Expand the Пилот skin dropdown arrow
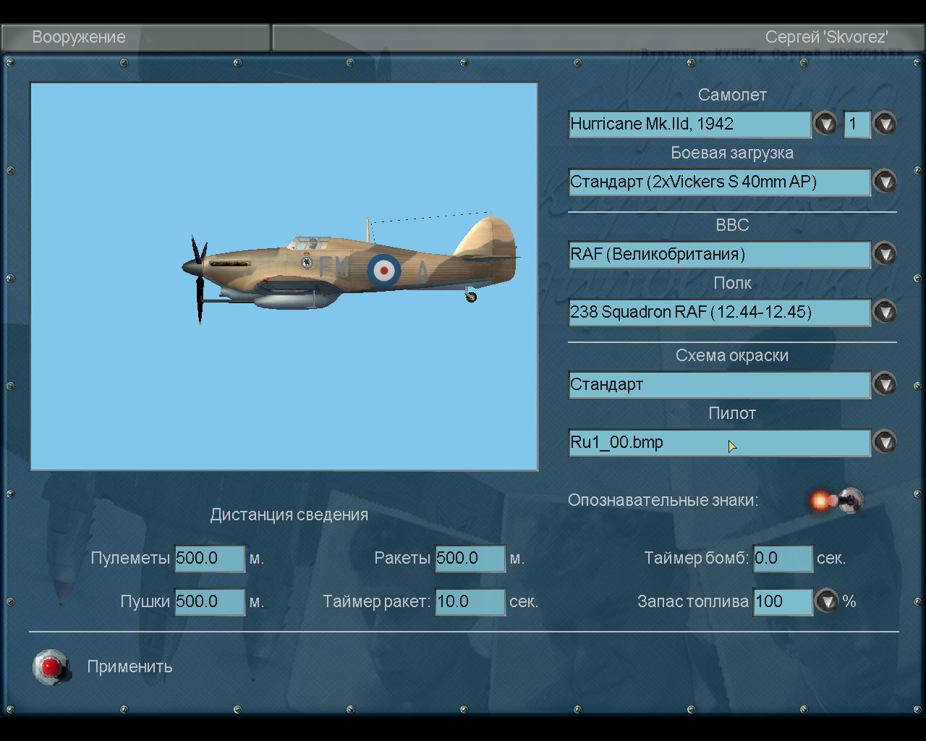The width and height of the screenshot is (926, 741). click(885, 442)
